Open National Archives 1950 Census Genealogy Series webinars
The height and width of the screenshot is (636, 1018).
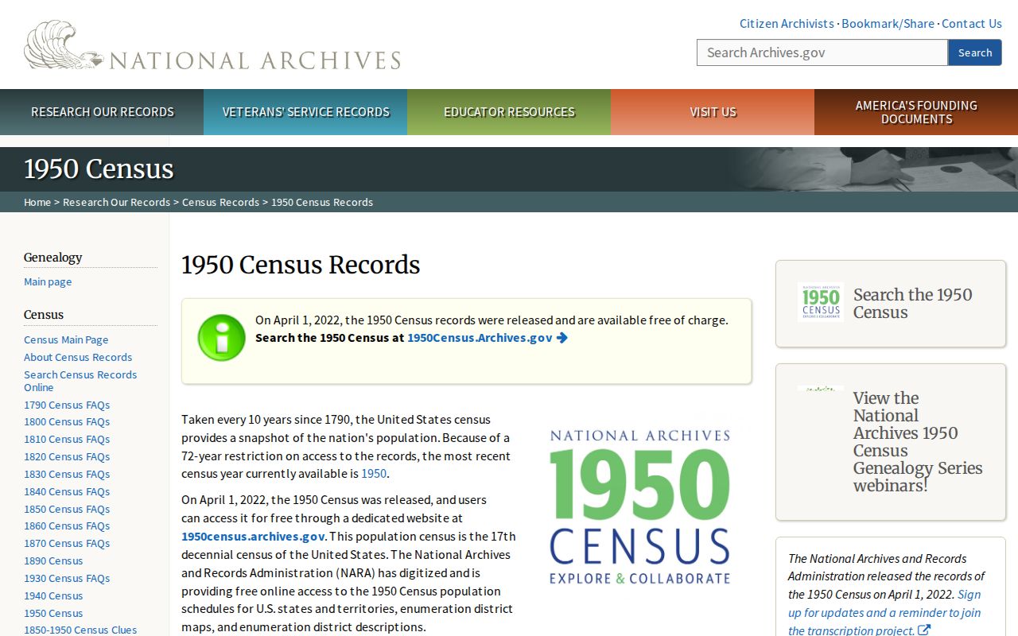pyautogui.click(x=918, y=441)
